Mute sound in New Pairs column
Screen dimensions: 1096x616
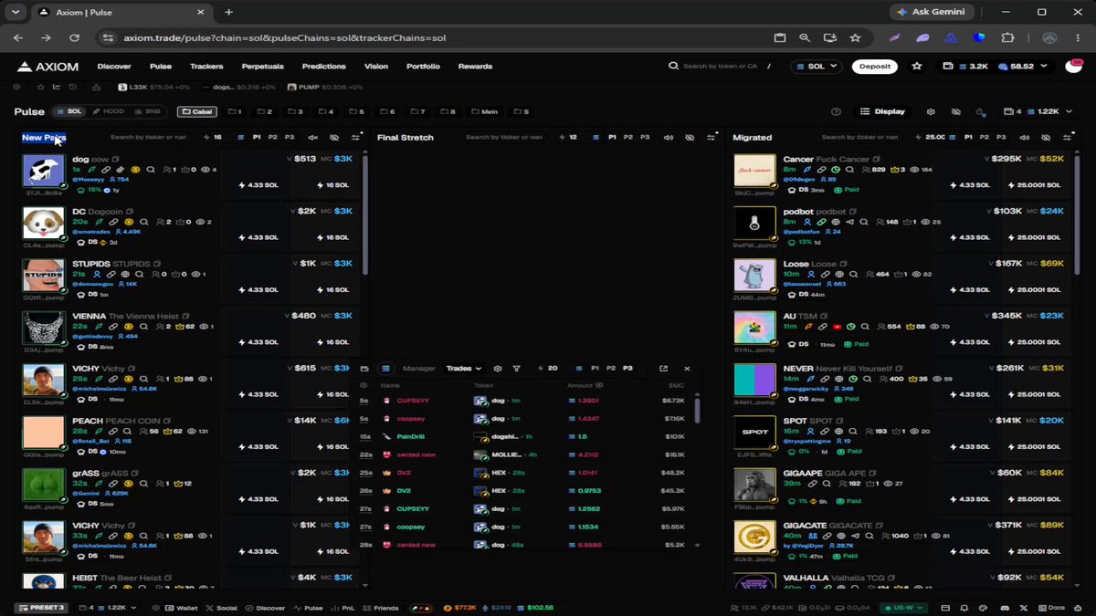(x=313, y=137)
